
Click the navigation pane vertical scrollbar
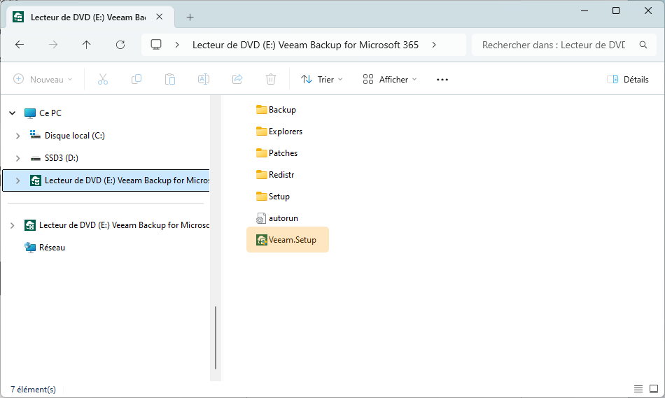pos(216,337)
